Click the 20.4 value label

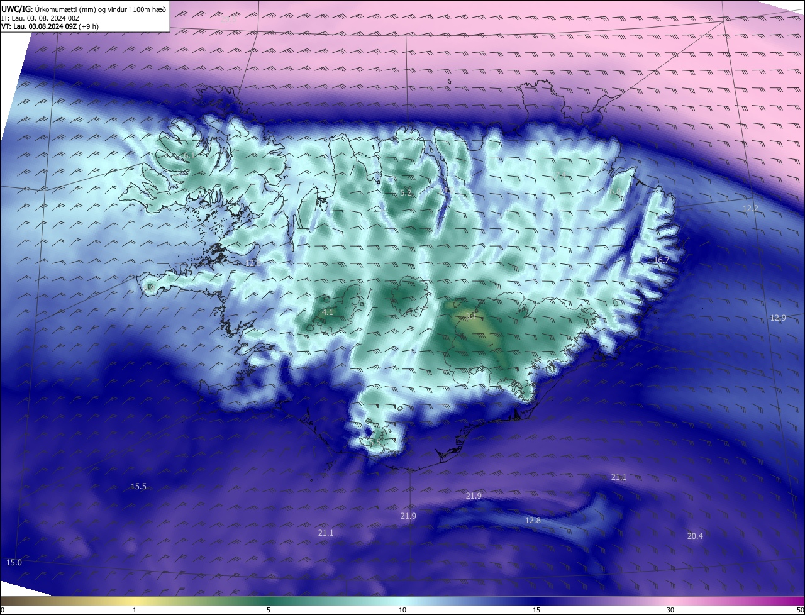click(695, 536)
